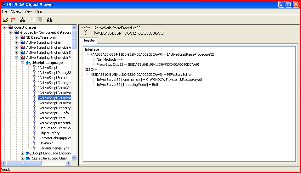Select IActiveScriptDebug32 in the tree

tap(54, 73)
